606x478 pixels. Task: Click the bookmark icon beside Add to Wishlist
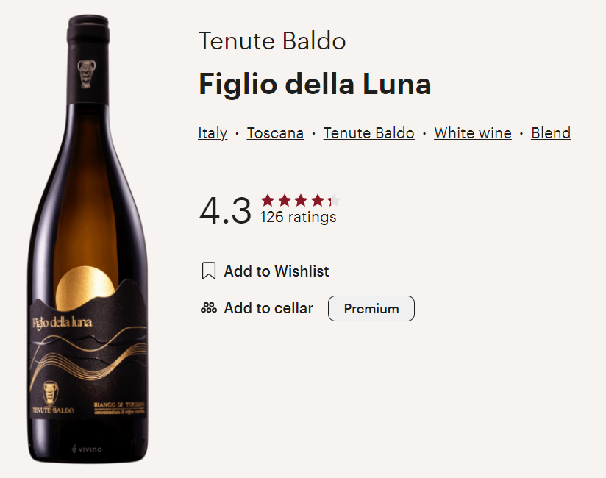[x=209, y=271]
